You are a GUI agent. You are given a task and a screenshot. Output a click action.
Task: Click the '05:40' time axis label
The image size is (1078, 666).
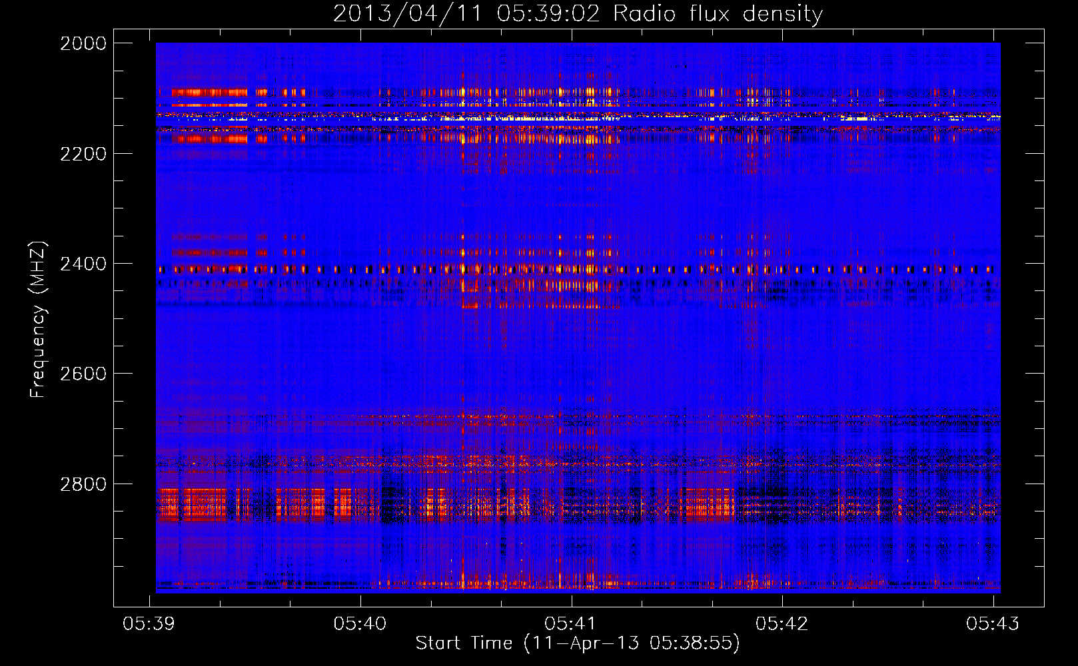(360, 623)
